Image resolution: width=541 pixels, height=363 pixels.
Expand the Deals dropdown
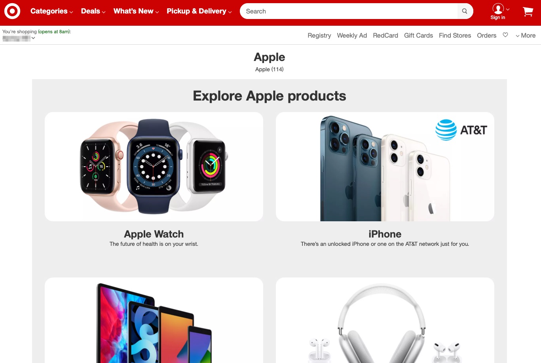pyautogui.click(x=93, y=11)
